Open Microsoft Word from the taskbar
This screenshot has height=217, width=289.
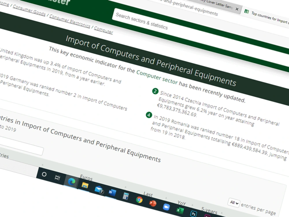click(112, 192)
